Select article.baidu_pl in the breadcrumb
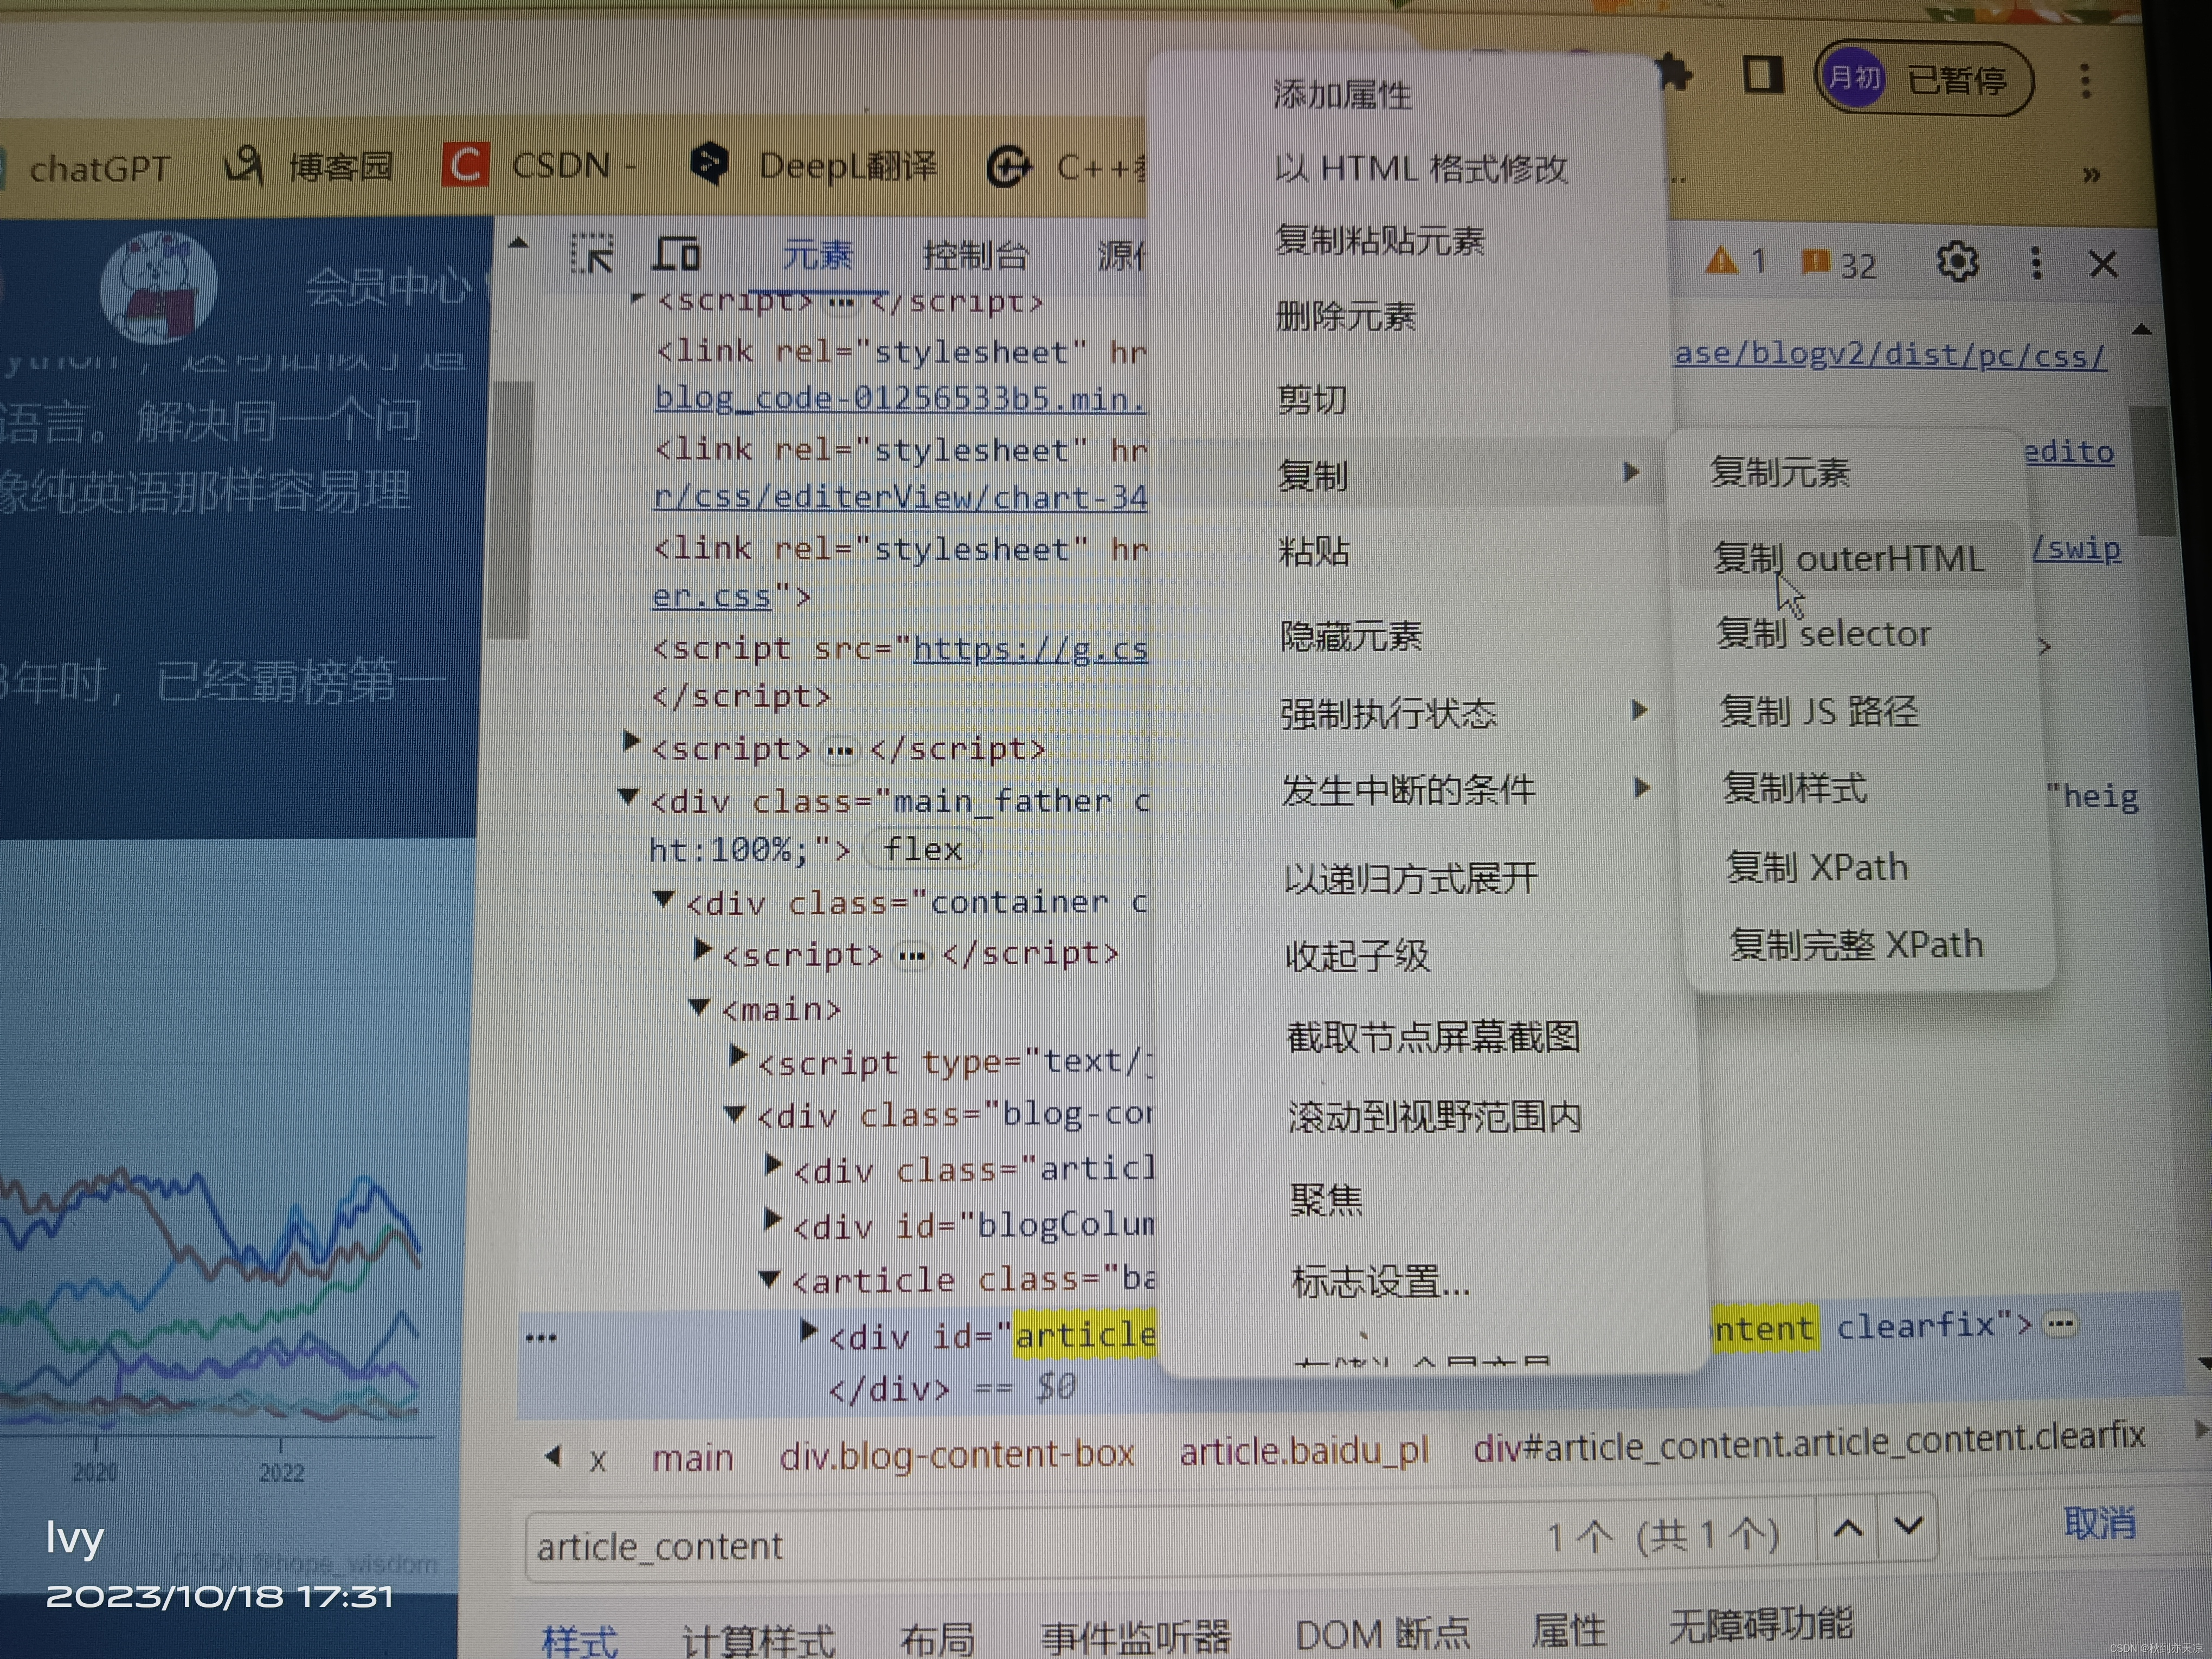The image size is (2212, 1659). coord(1304,1451)
